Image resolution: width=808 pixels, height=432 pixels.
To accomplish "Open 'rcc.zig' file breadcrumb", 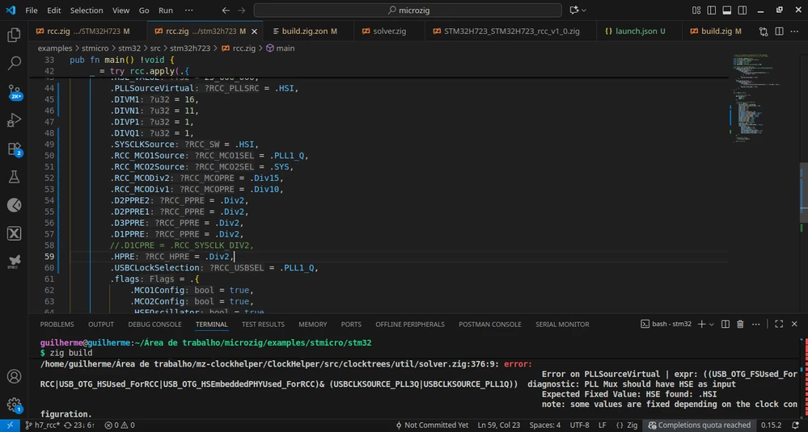I will click(239, 48).
